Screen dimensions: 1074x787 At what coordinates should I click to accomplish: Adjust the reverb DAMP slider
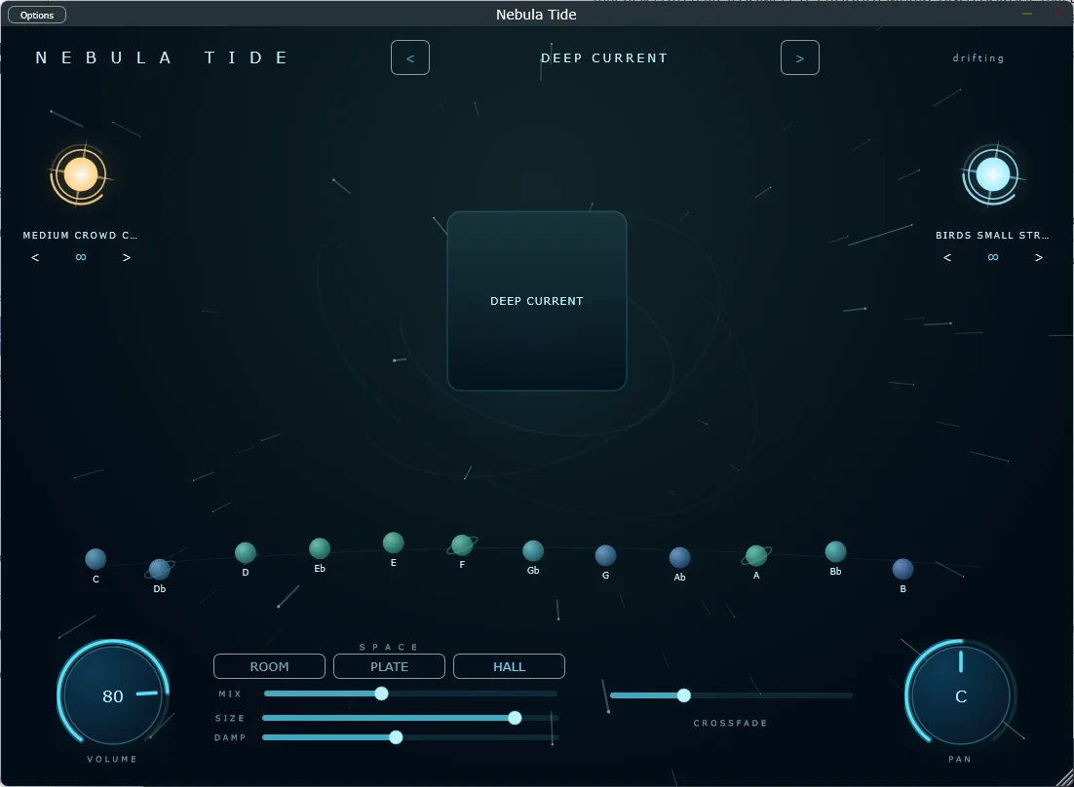(410, 737)
